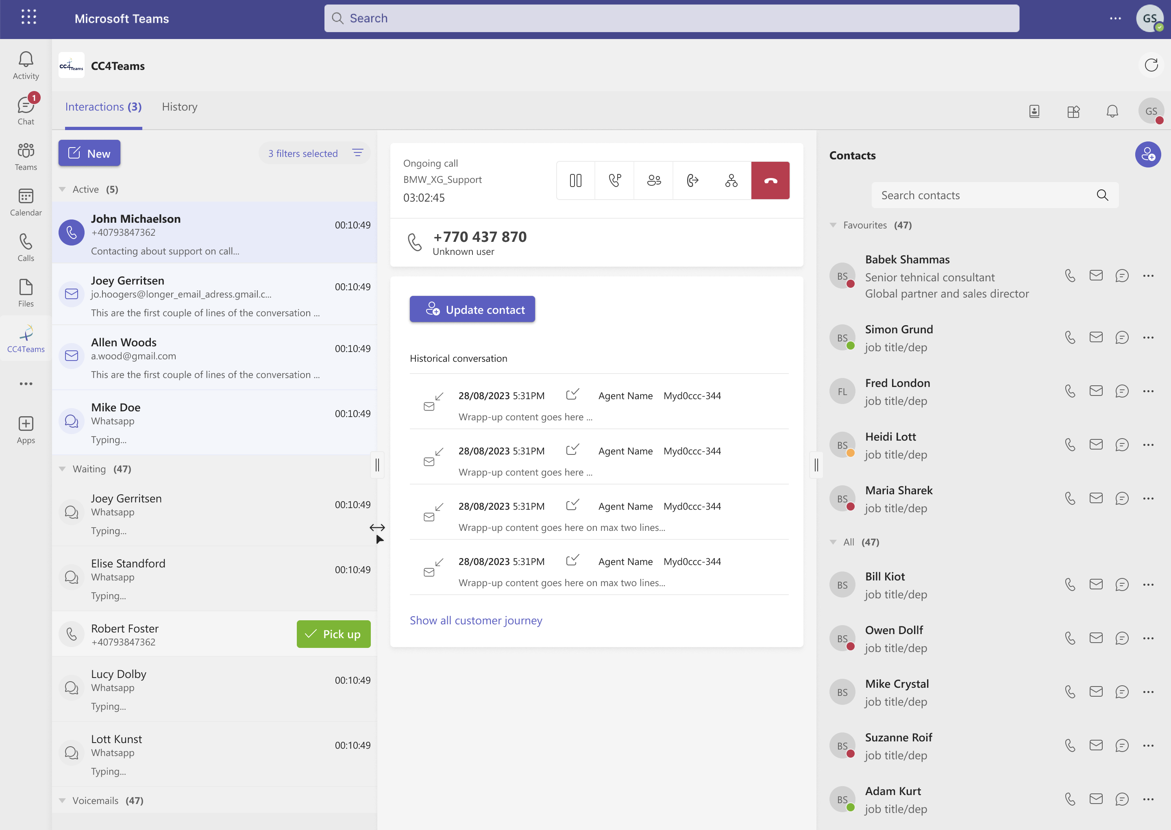Viewport: 1171px width, 830px height.
Task: Collapse the Favourites contacts group
Action: click(833, 226)
